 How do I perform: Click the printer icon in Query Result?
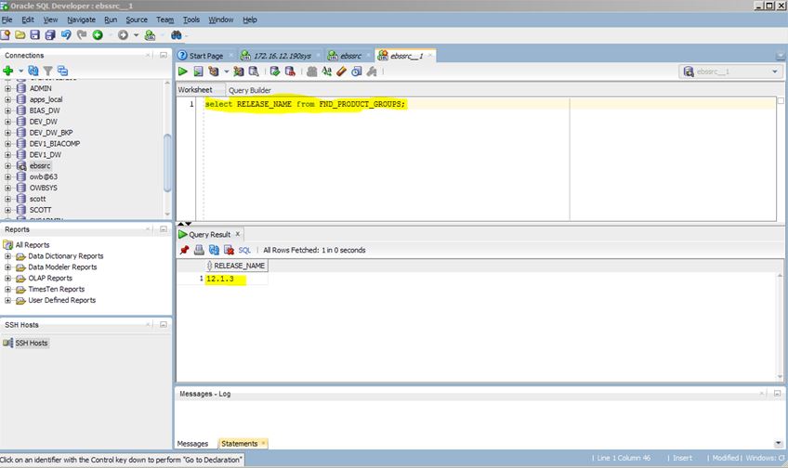(199, 250)
